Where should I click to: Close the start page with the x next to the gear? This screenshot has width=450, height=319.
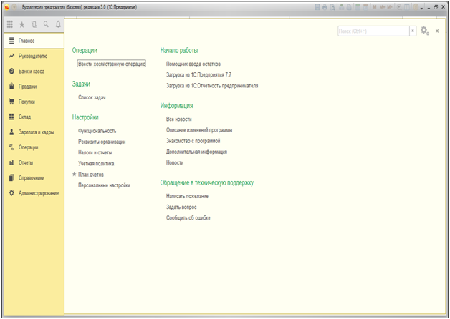[x=437, y=31]
